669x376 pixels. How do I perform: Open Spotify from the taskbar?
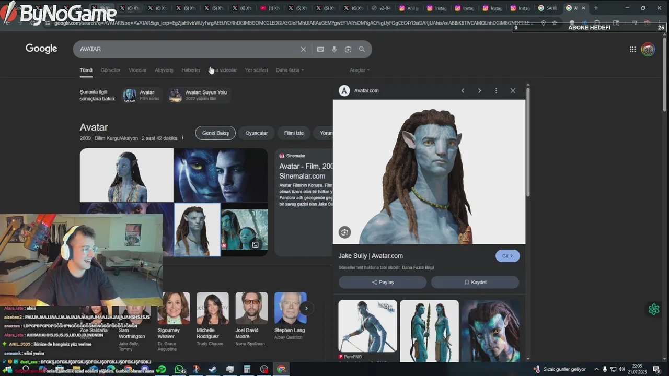pyautogui.click(x=162, y=369)
